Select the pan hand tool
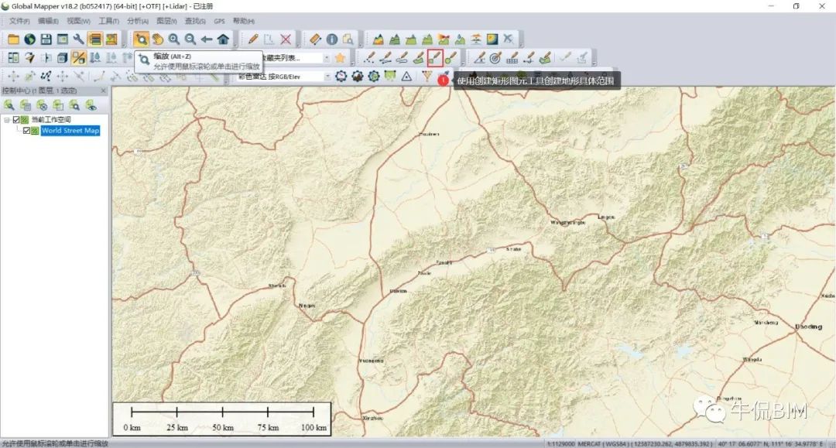The width and height of the screenshot is (836, 448). [157, 39]
